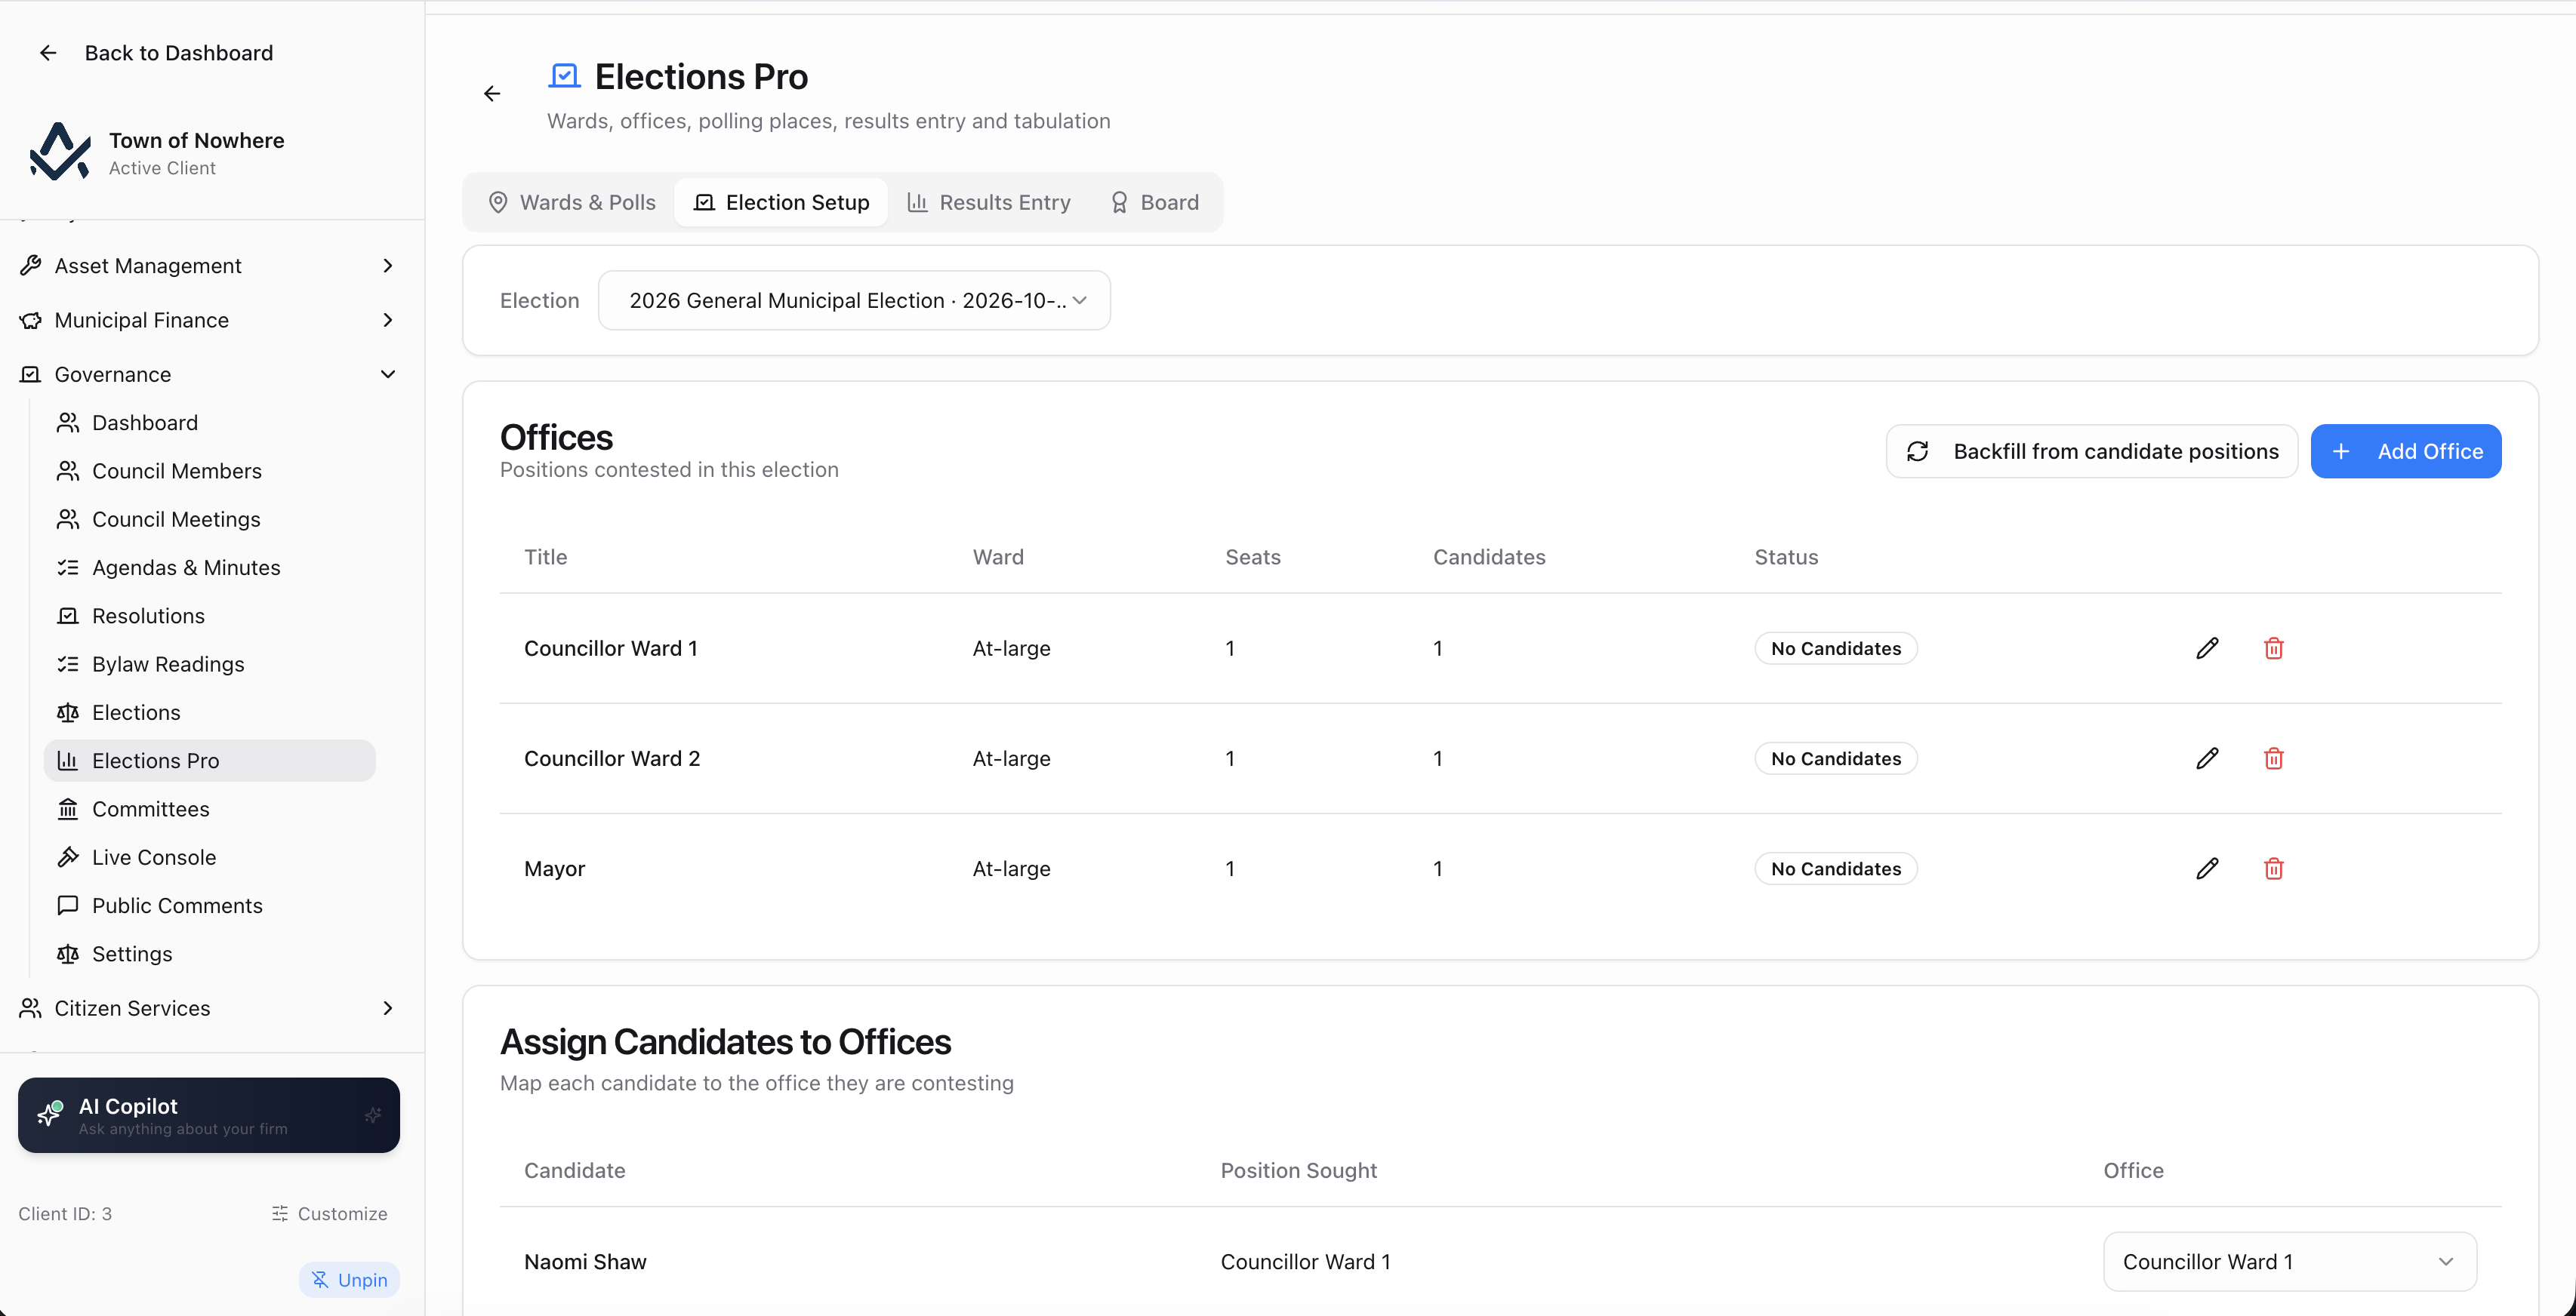Click the Position Sought column header
The width and height of the screenshot is (2576, 1316).
click(x=1298, y=1171)
